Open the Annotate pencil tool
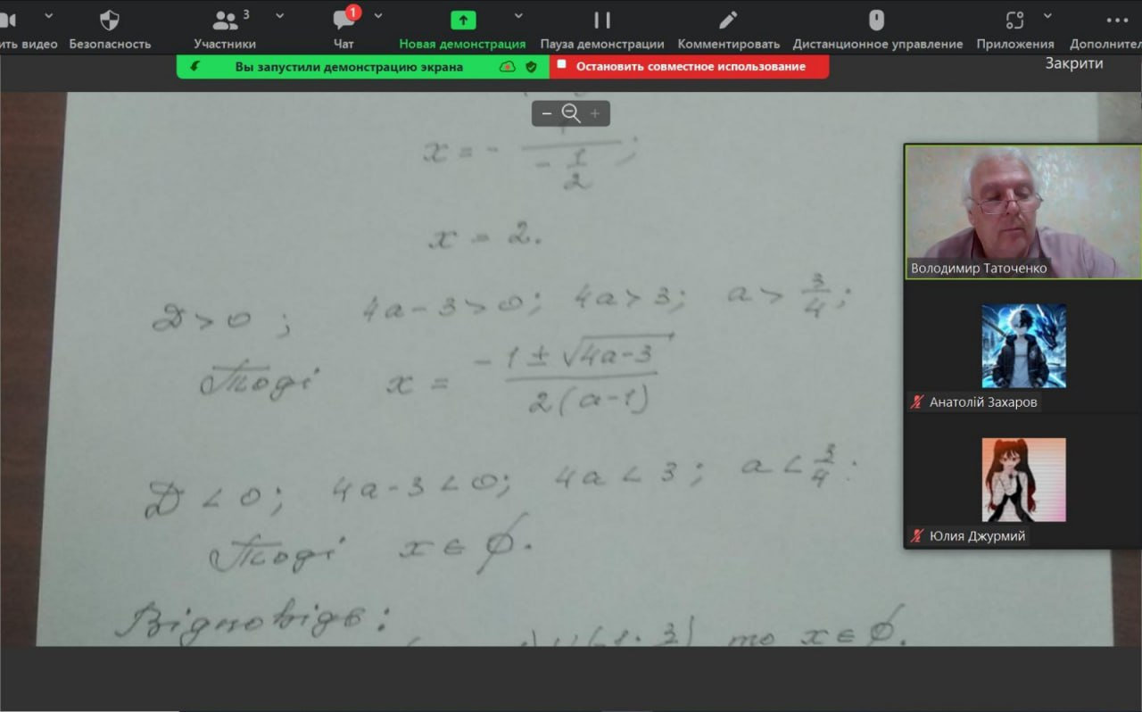 click(x=728, y=20)
